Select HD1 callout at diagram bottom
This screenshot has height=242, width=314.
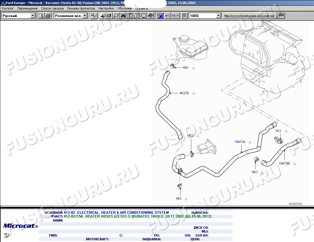[179, 198]
